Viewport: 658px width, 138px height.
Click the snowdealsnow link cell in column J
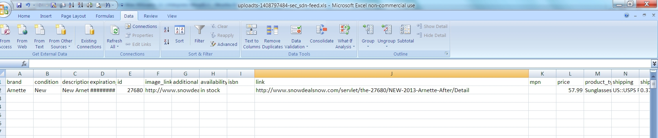click(x=391, y=90)
